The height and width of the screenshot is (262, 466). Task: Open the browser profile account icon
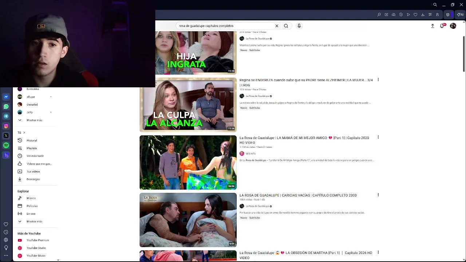point(437,15)
